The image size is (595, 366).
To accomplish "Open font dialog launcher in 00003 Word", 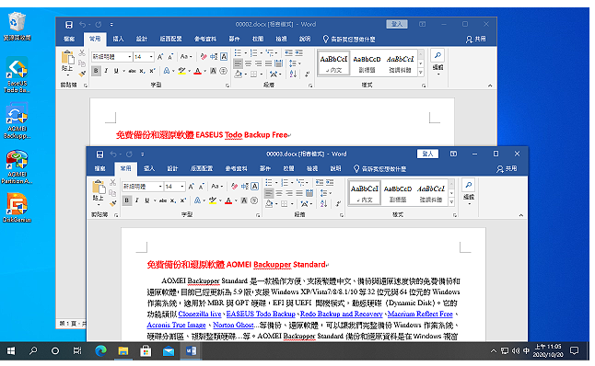I will [258, 215].
